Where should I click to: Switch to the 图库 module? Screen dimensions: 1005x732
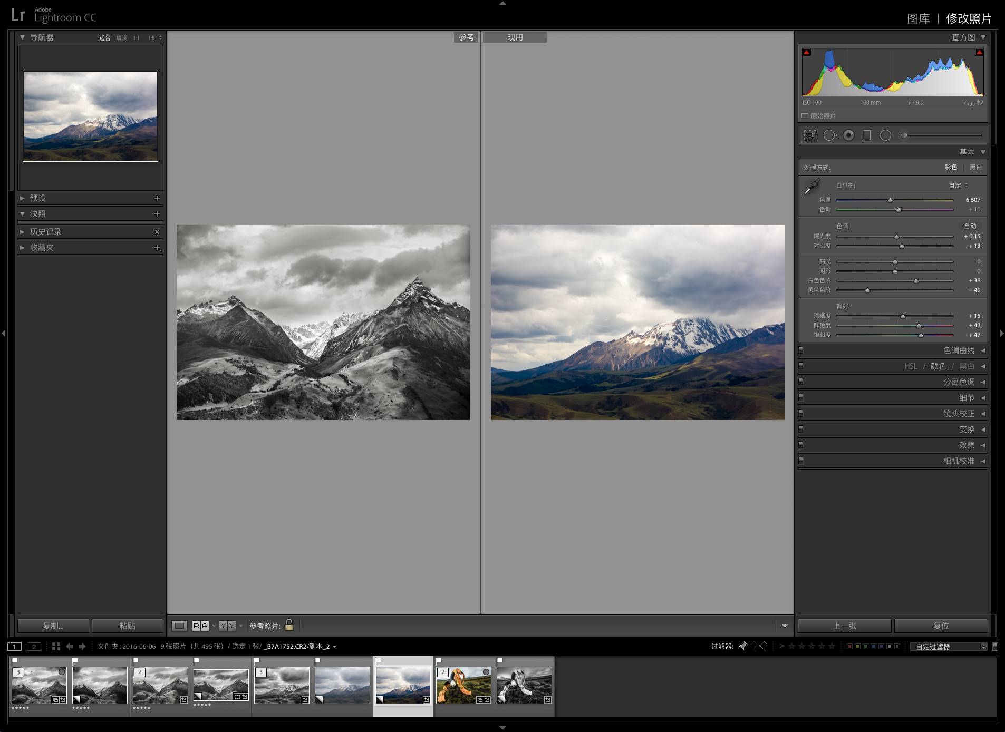(918, 19)
